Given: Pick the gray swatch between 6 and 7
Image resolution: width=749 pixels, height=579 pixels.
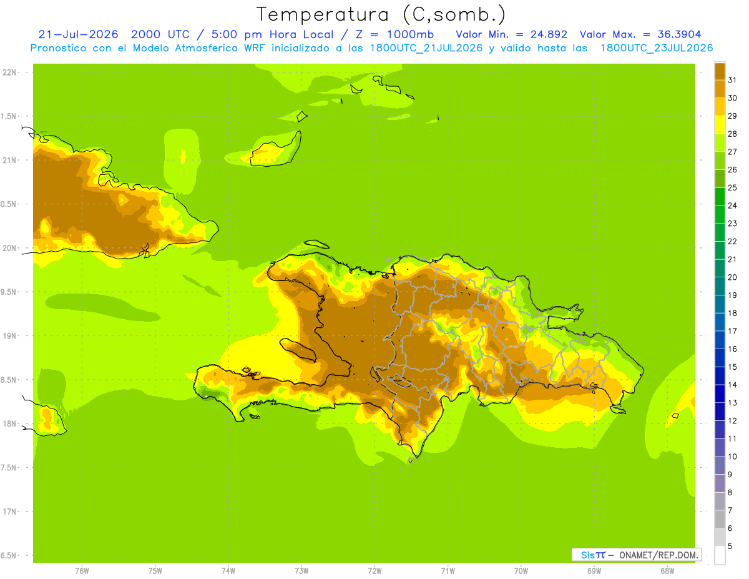Looking at the screenshot, I should (720, 519).
